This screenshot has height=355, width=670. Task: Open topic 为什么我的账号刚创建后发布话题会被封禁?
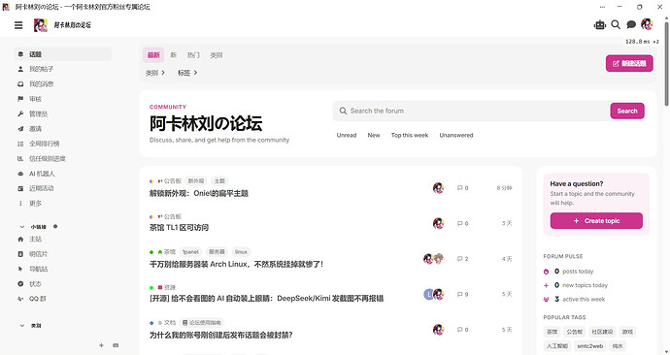pos(221,335)
